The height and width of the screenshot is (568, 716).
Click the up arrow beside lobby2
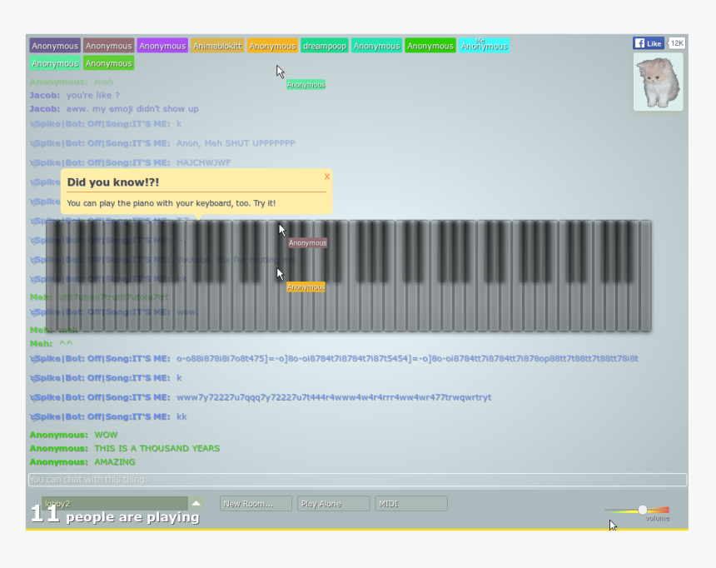(196, 503)
